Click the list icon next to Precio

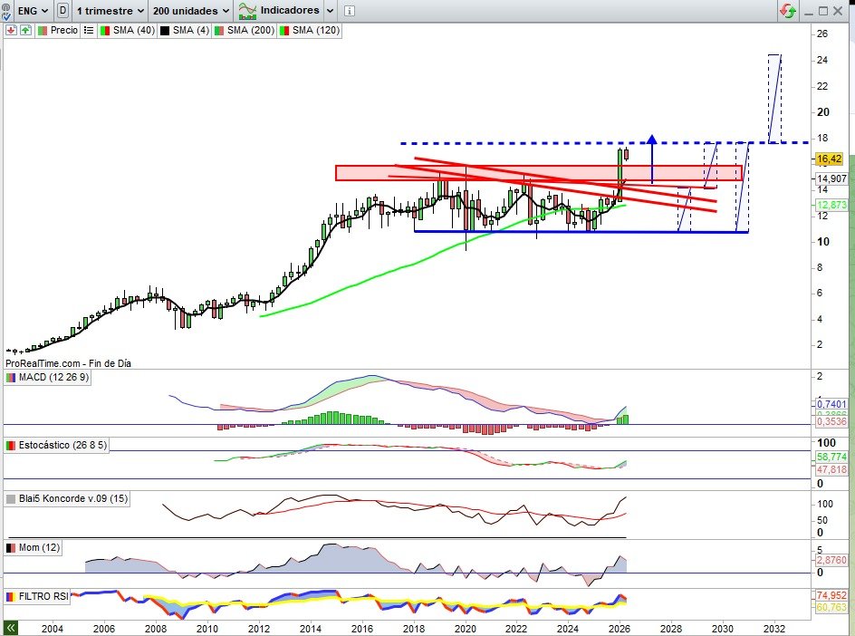(x=89, y=30)
